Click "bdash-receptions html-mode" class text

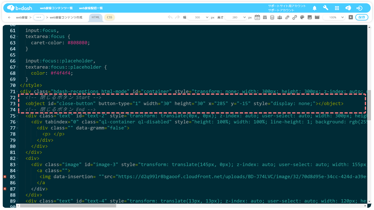[x=90, y=91]
